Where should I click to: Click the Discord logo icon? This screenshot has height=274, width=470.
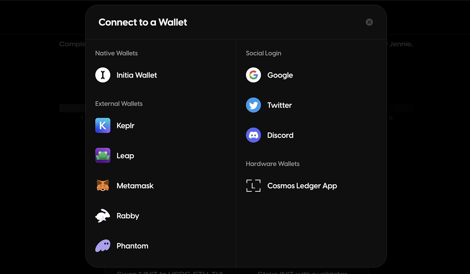(x=253, y=135)
